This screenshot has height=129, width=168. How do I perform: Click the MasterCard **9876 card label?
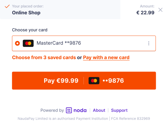point(59,43)
